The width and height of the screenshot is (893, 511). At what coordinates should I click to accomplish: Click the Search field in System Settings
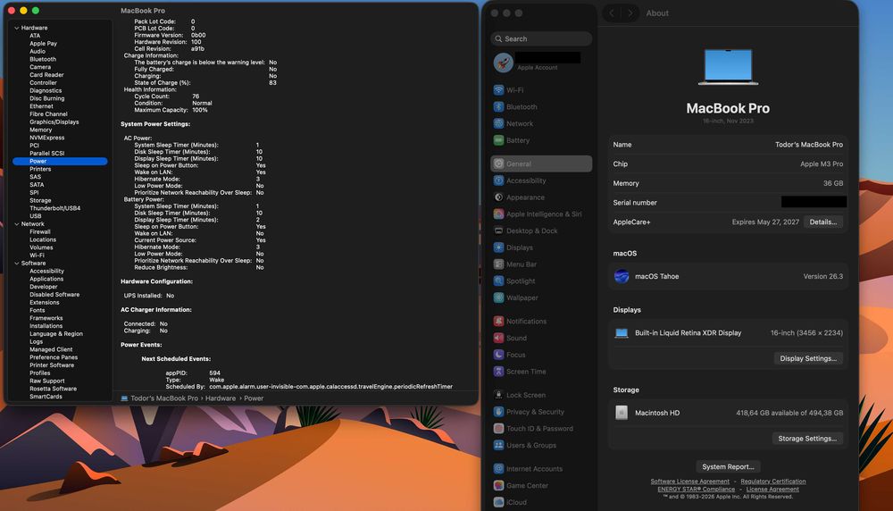click(541, 38)
